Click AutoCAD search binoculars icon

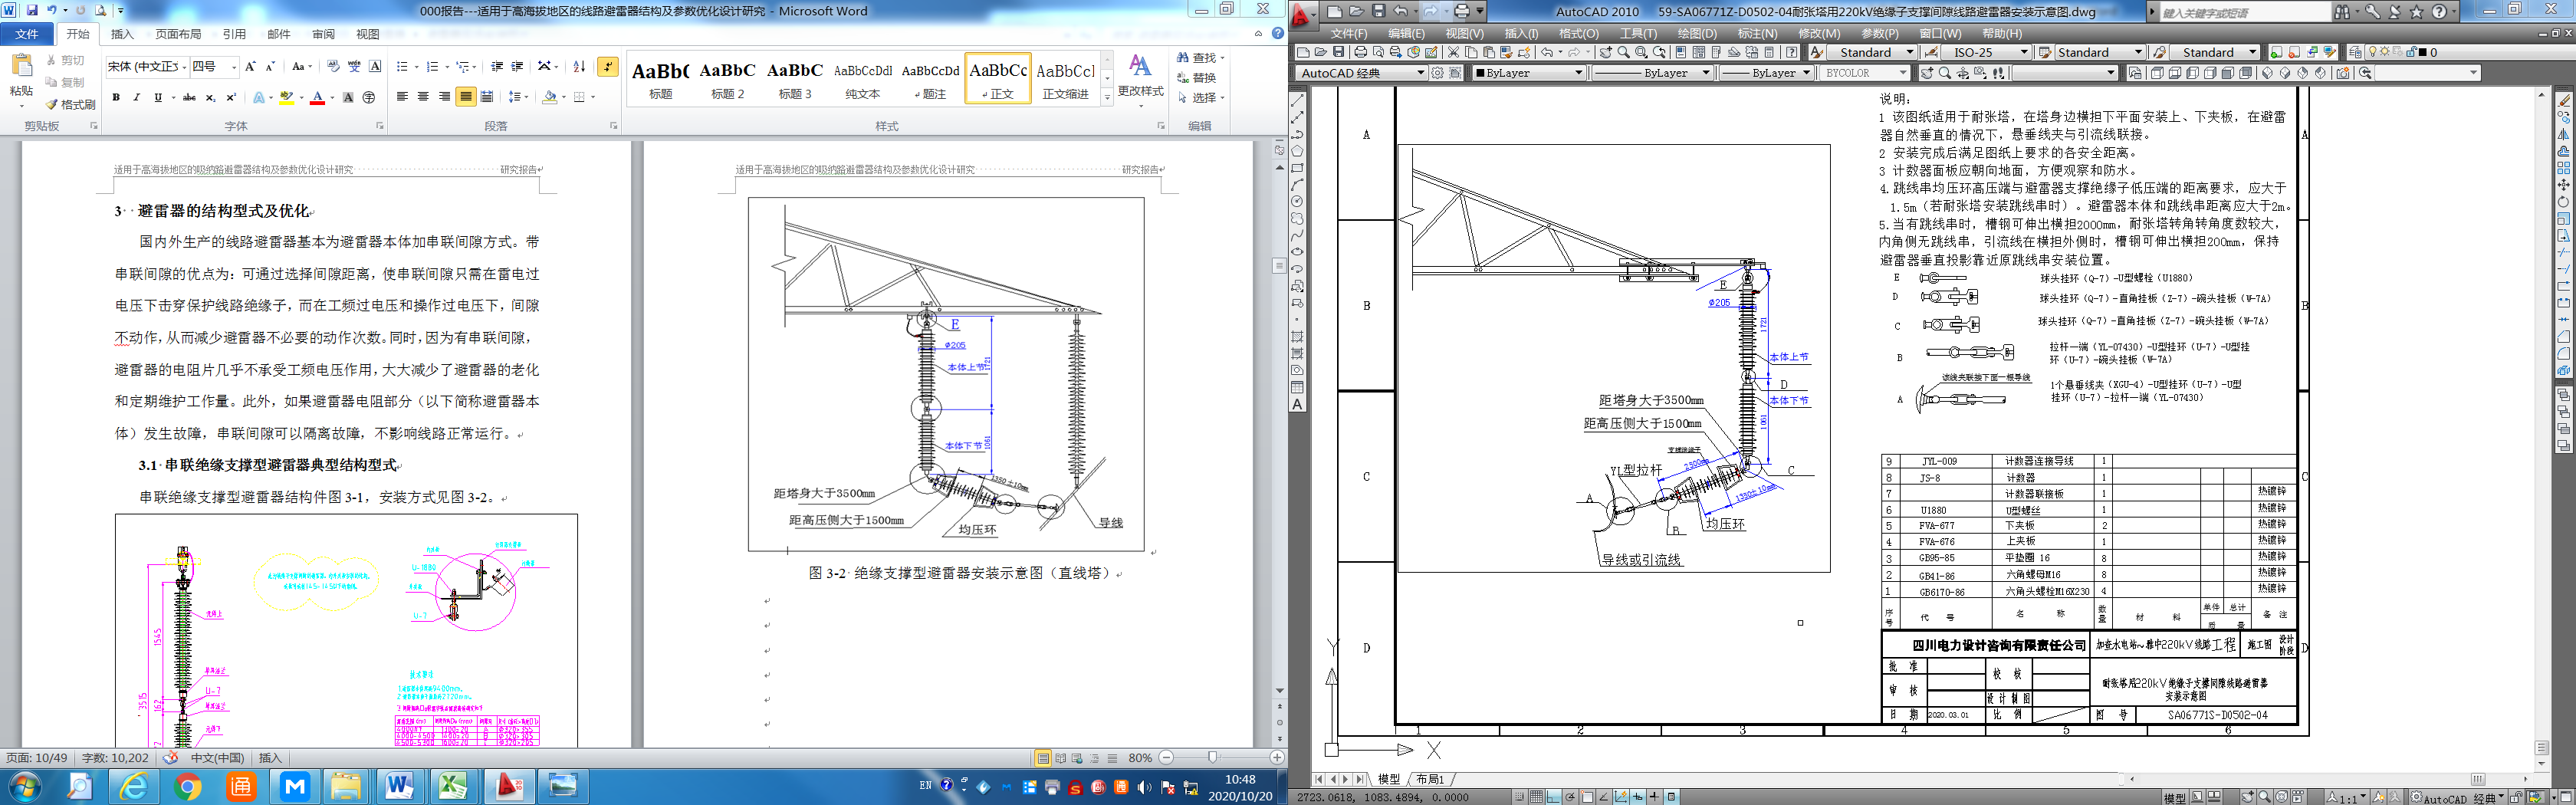[x=2343, y=12]
